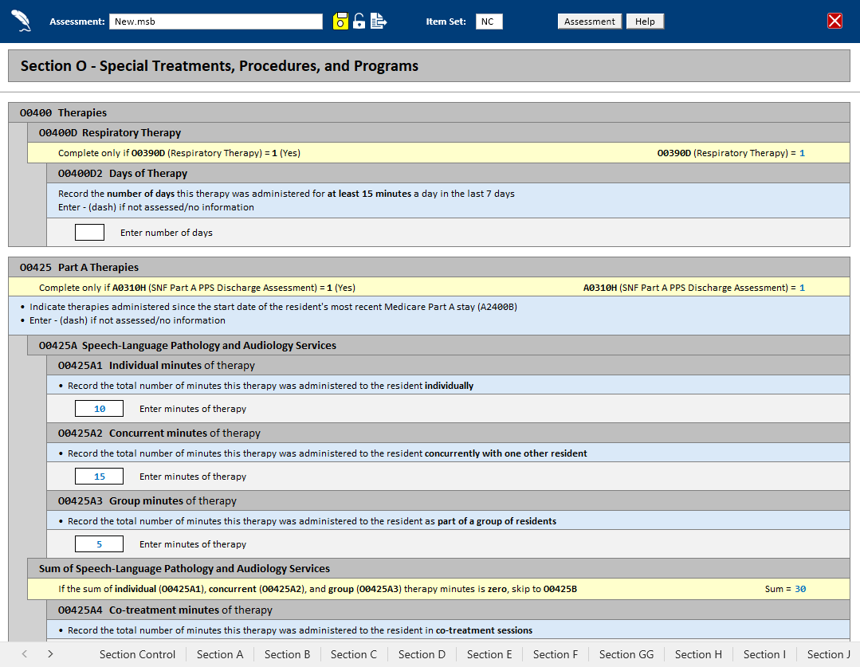Click the export document arrow icon

(x=379, y=22)
